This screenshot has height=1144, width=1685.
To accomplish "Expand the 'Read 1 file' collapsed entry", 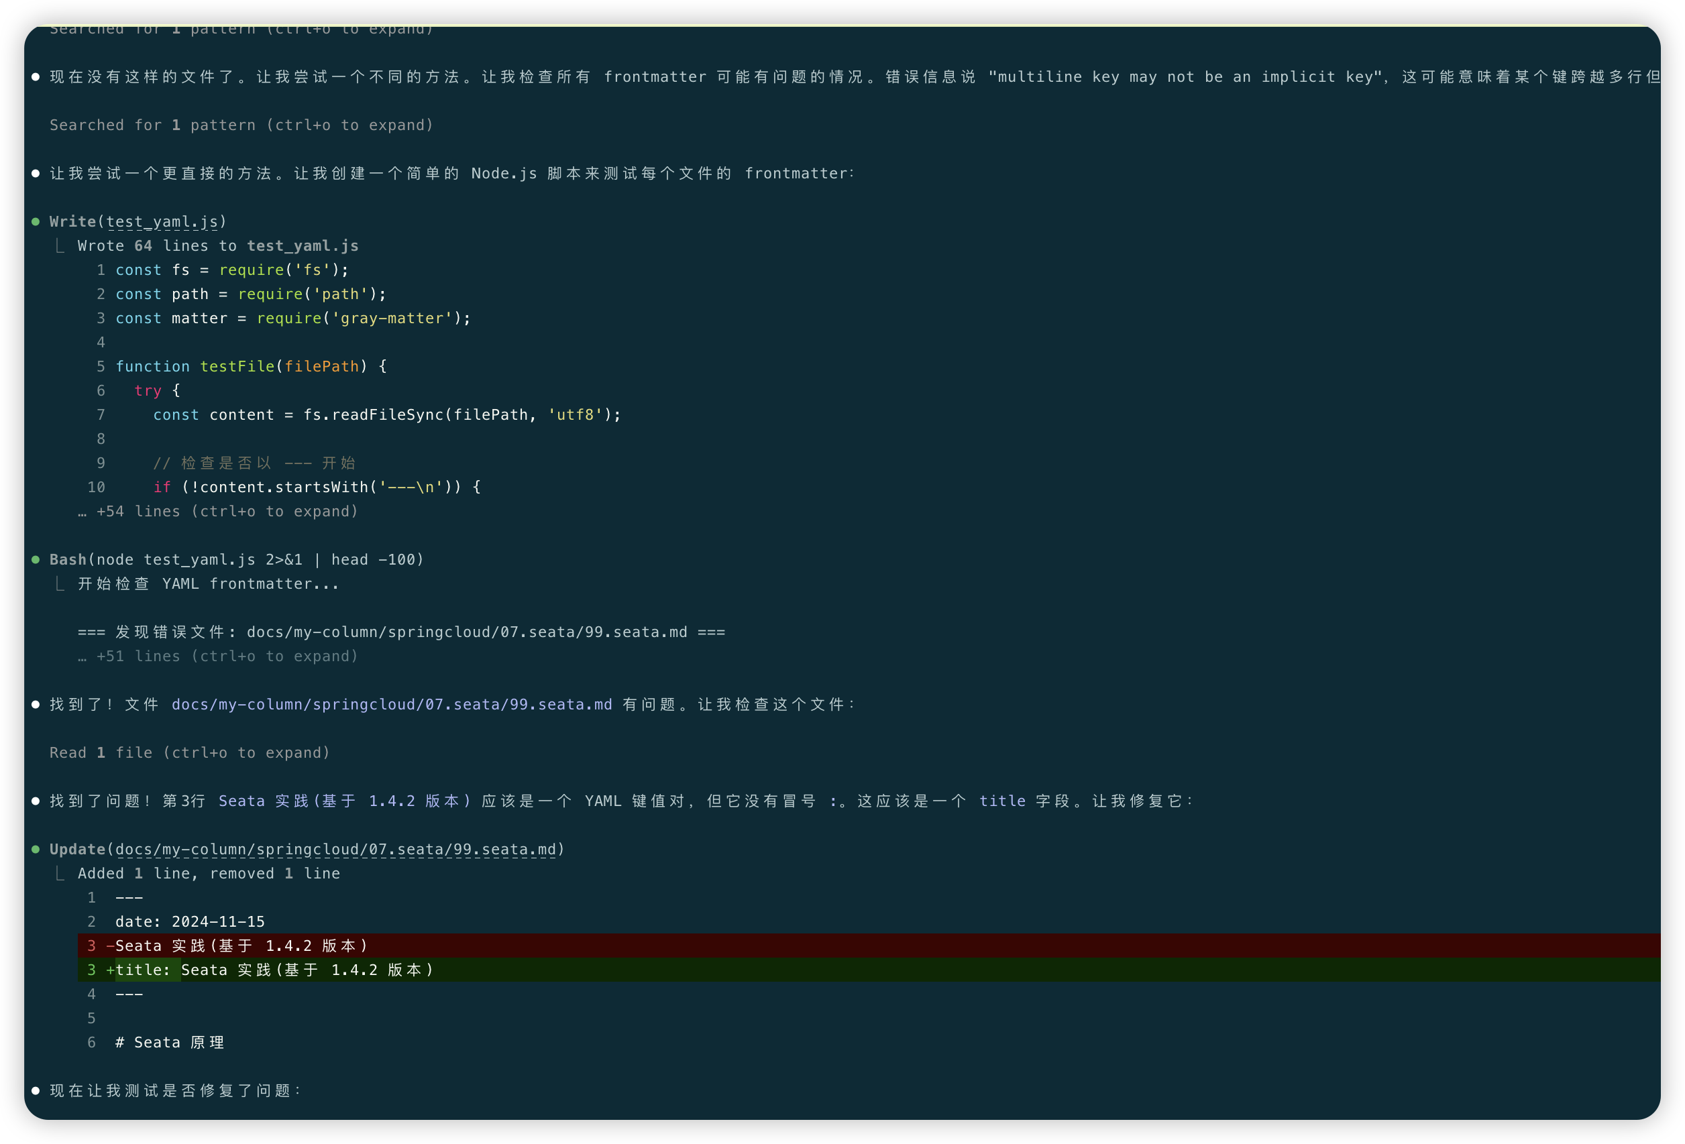I will (189, 752).
